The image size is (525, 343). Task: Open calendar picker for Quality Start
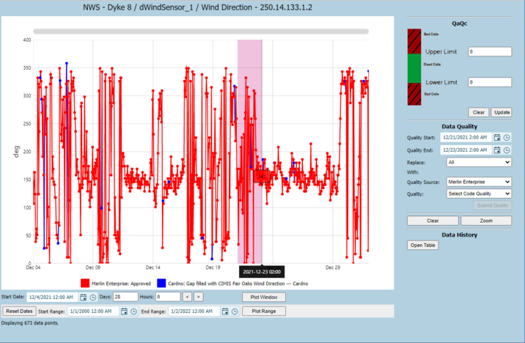(x=497, y=138)
